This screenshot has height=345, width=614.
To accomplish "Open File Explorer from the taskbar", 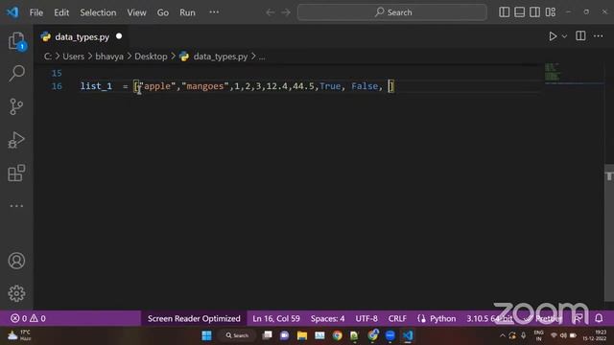I will [302, 335].
